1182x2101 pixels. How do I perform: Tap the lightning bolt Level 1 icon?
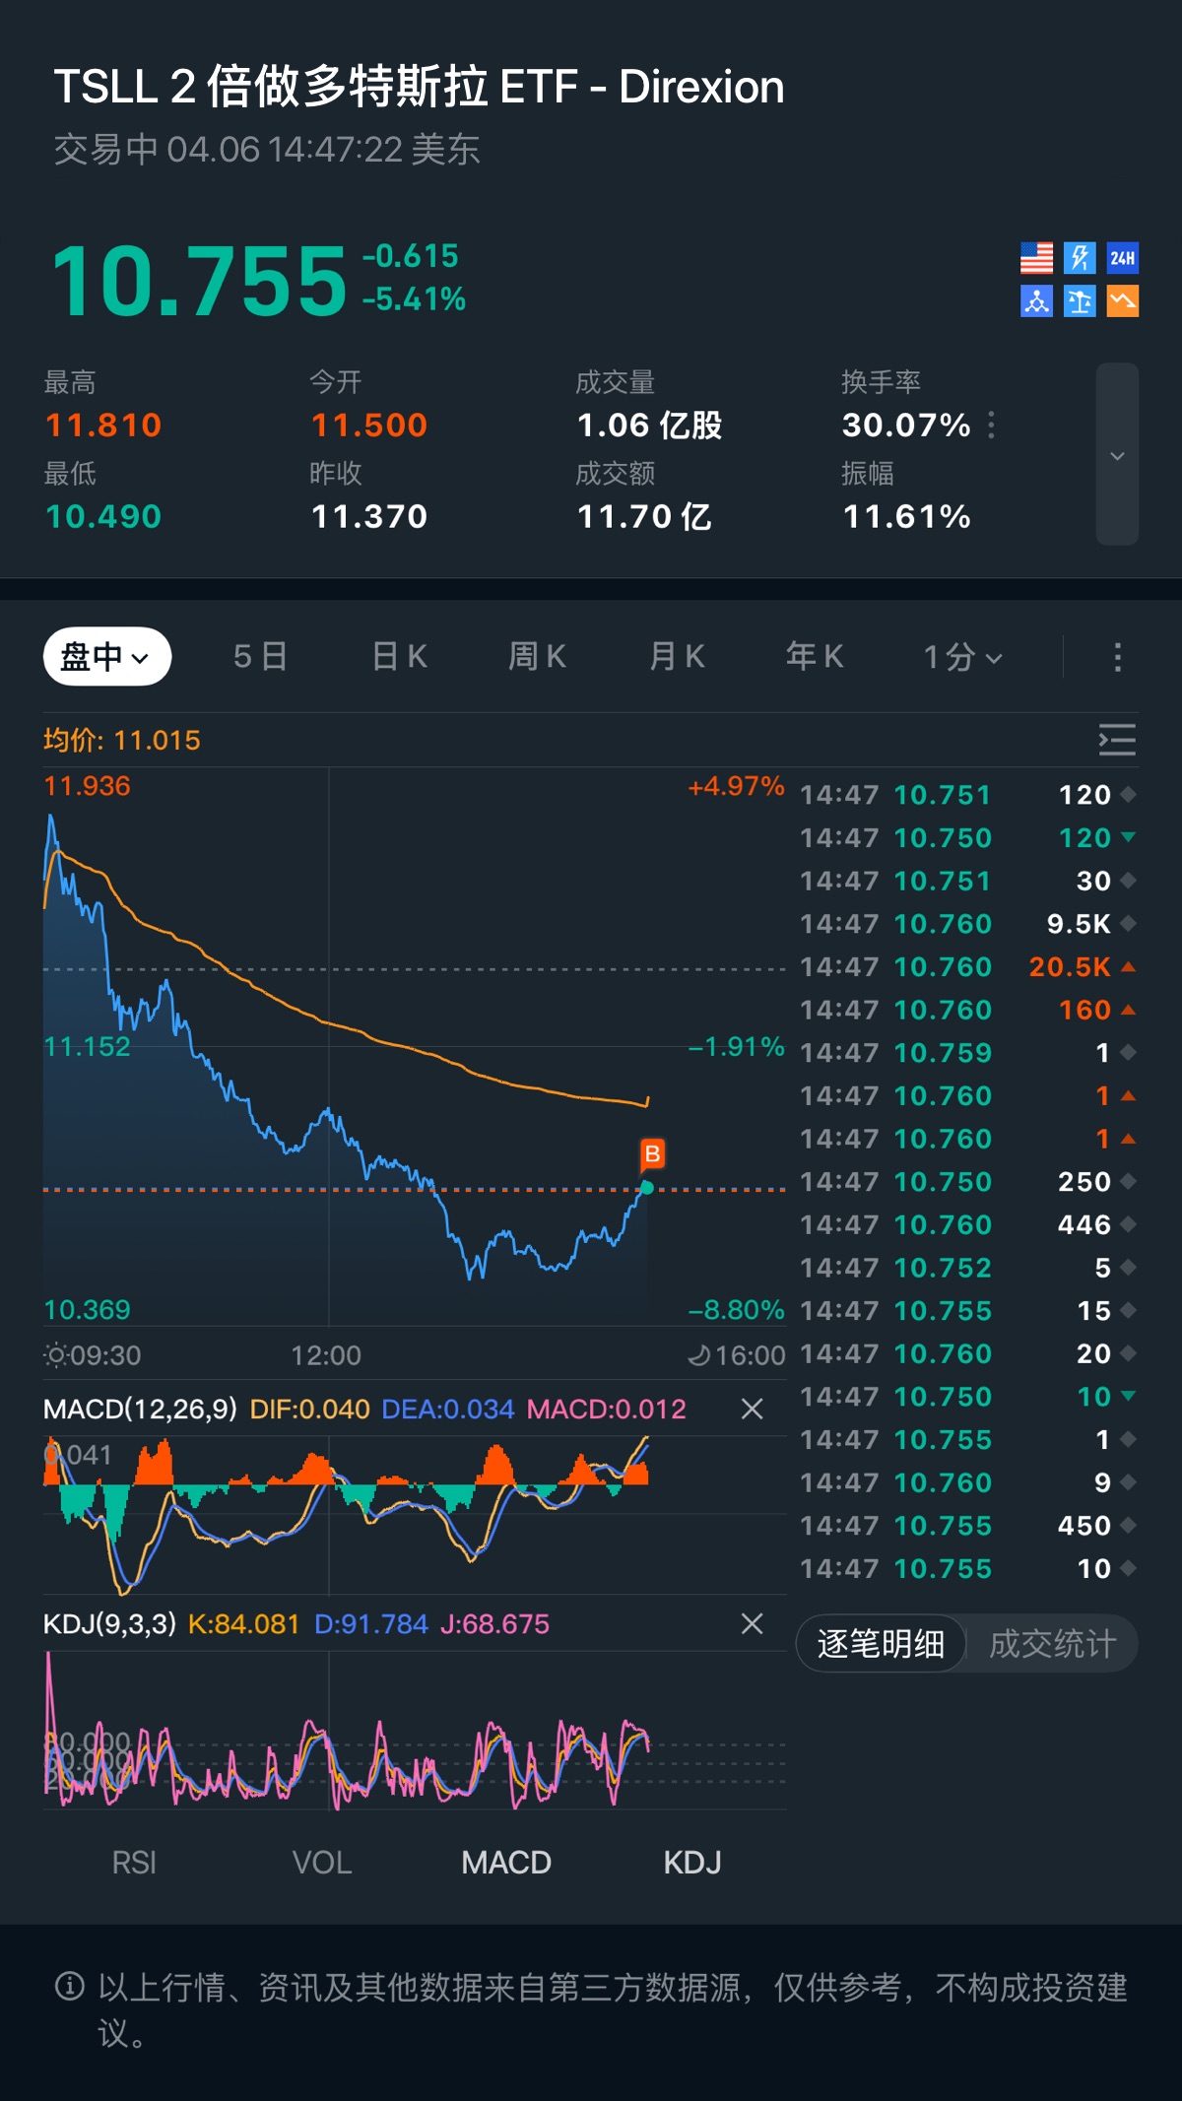point(1080,258)
